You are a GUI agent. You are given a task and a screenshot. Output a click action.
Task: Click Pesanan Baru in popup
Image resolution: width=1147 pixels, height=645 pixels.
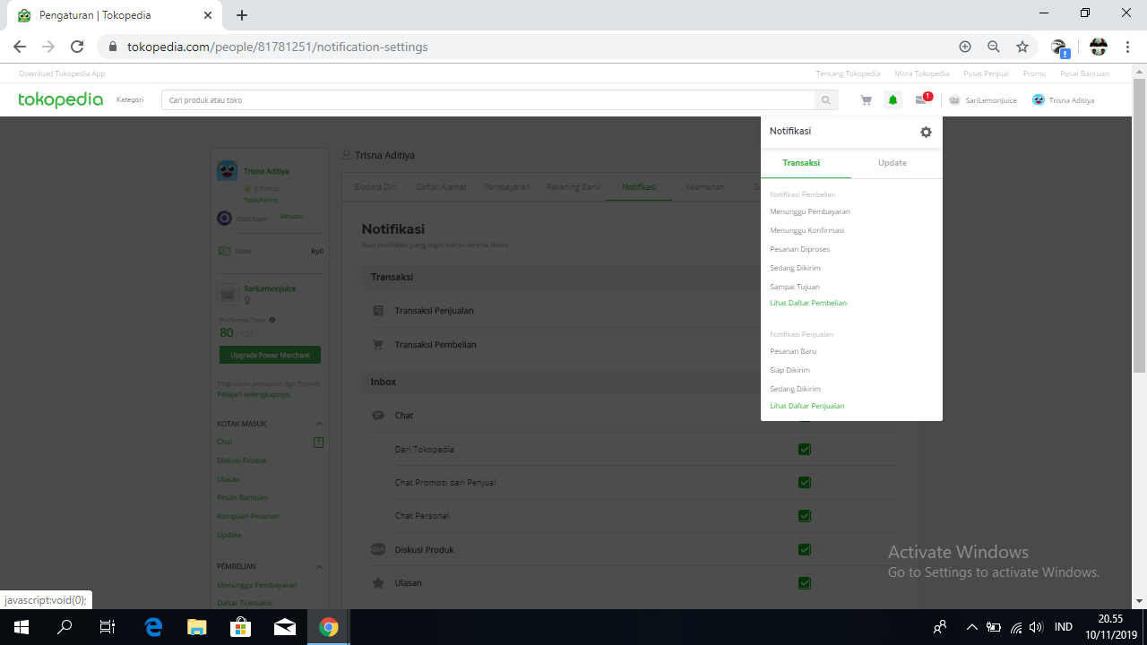(x=793, y=351)
